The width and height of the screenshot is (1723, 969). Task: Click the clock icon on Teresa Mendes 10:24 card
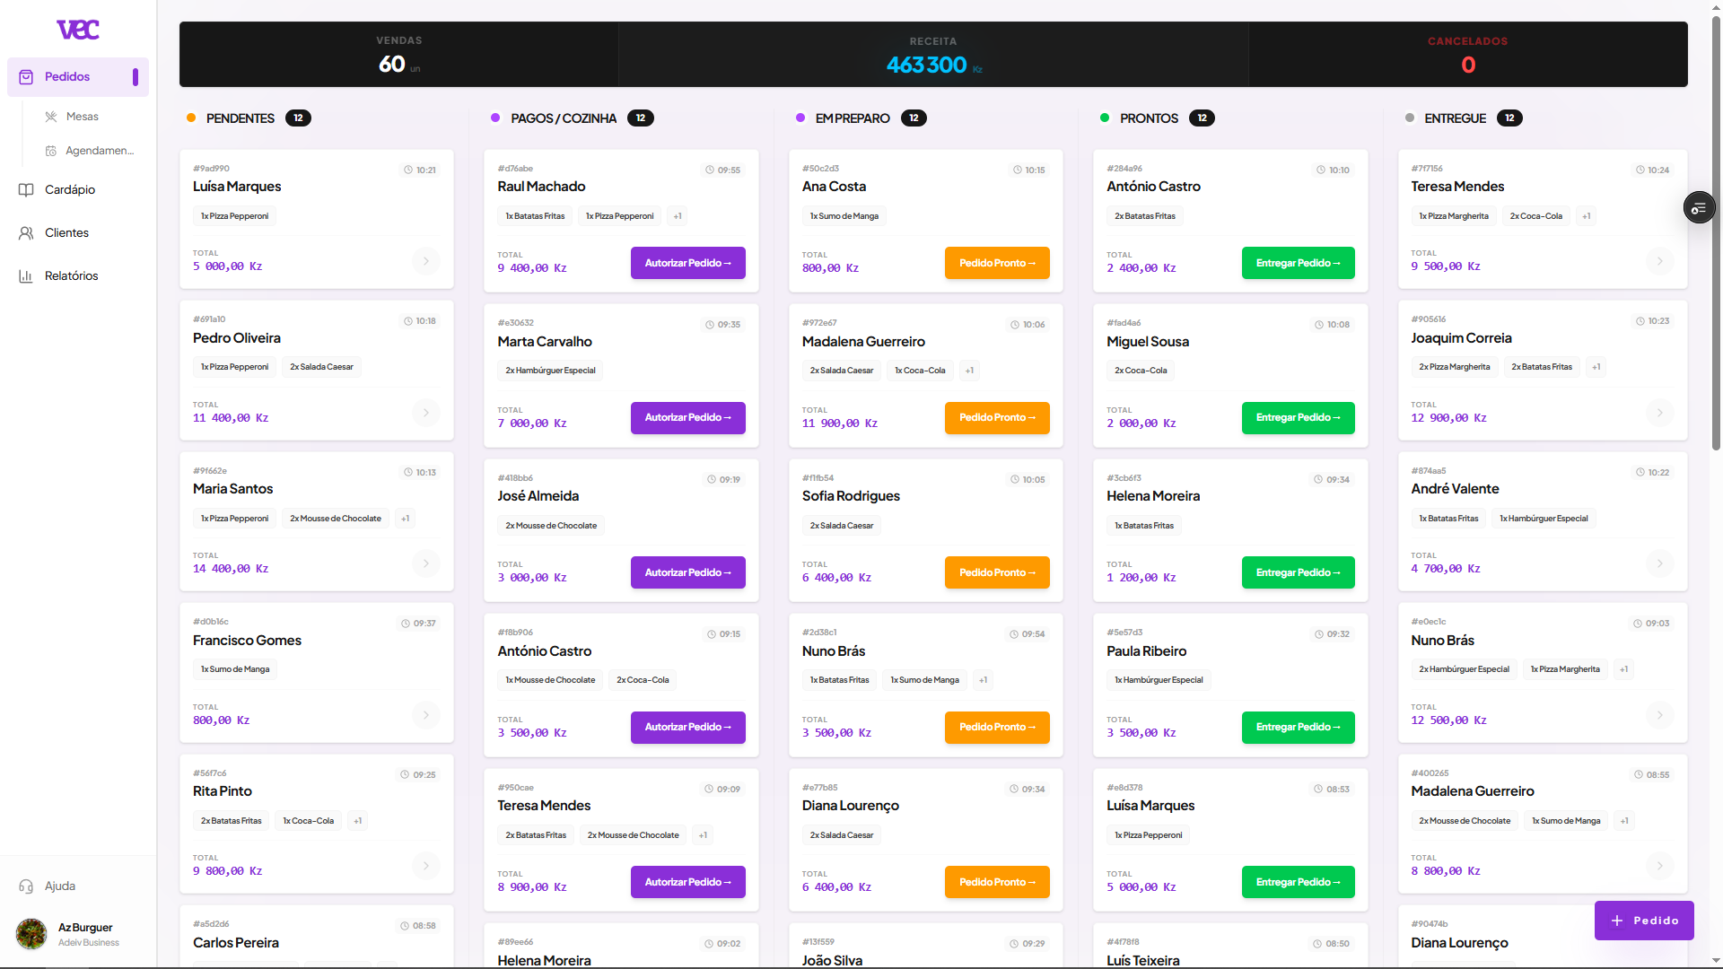tap(1640, 170)
